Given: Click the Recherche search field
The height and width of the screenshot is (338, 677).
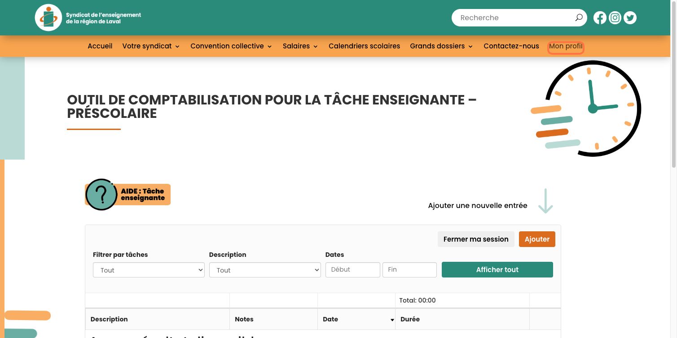Looking at the screenshot, I should point(514,18).
